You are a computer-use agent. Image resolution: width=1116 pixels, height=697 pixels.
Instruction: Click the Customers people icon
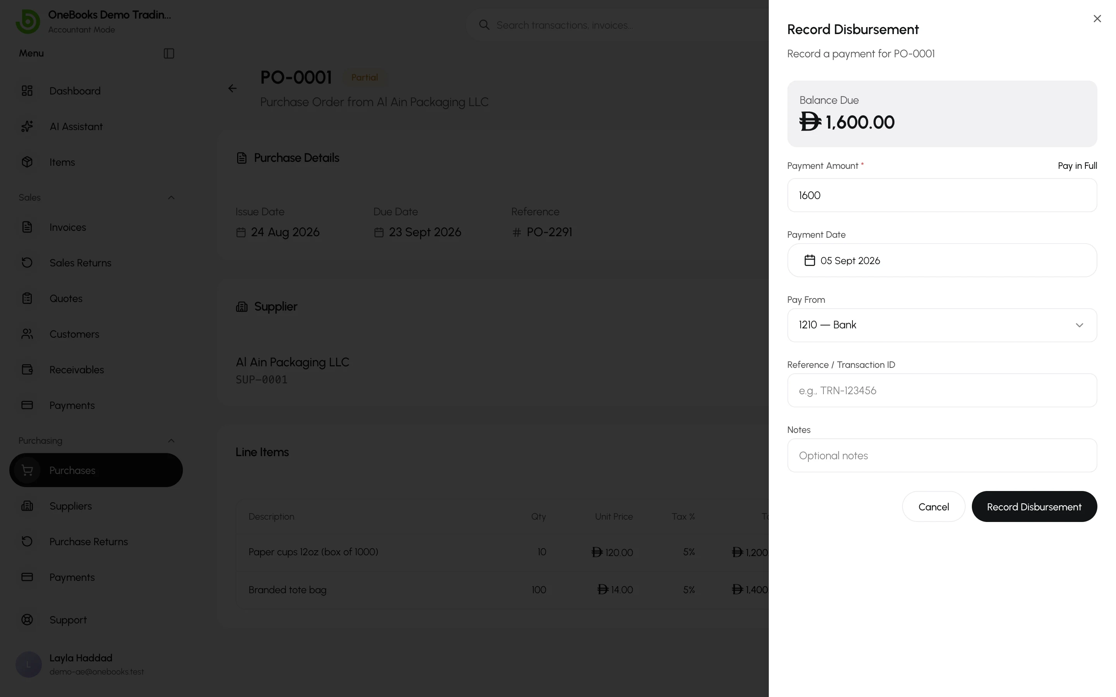27,334
